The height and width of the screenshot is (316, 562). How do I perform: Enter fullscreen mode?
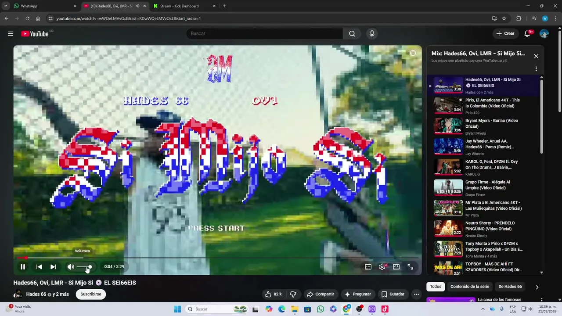[x=410, y=266]
